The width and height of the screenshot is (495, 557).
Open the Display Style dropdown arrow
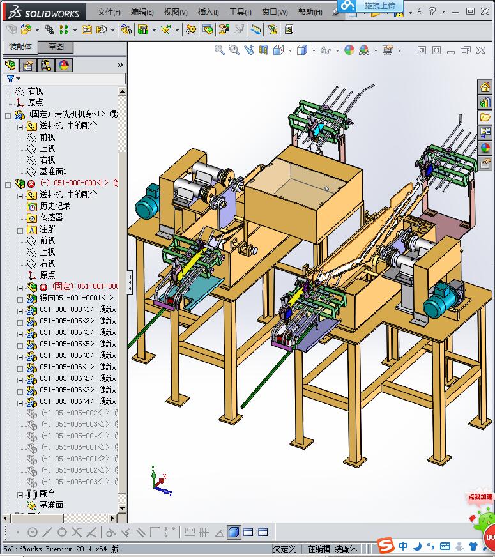pos(314,50)
